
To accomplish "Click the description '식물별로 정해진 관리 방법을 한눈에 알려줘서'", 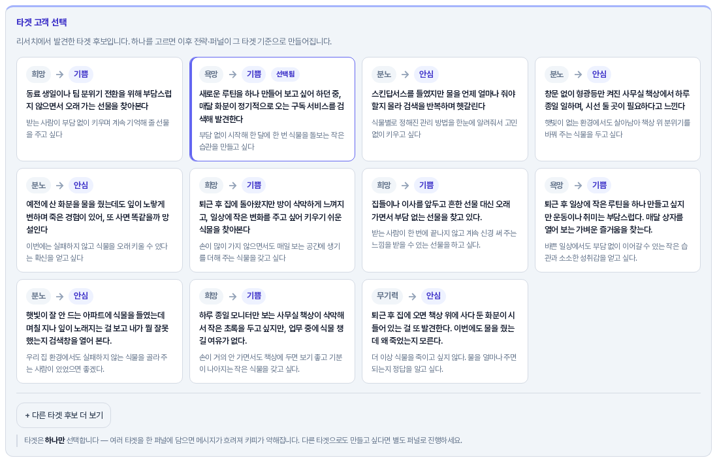I will (x=445, y=129).
